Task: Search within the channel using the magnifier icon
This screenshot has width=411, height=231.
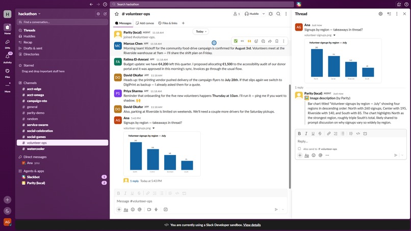Action: 278,14
